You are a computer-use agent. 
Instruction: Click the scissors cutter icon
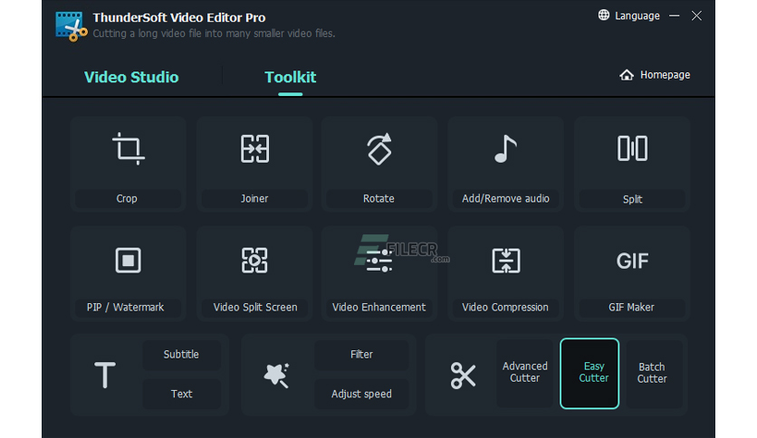(463, 376)
